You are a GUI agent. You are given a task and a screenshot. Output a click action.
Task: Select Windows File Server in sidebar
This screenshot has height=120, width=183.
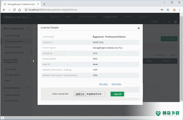point(14,41)
